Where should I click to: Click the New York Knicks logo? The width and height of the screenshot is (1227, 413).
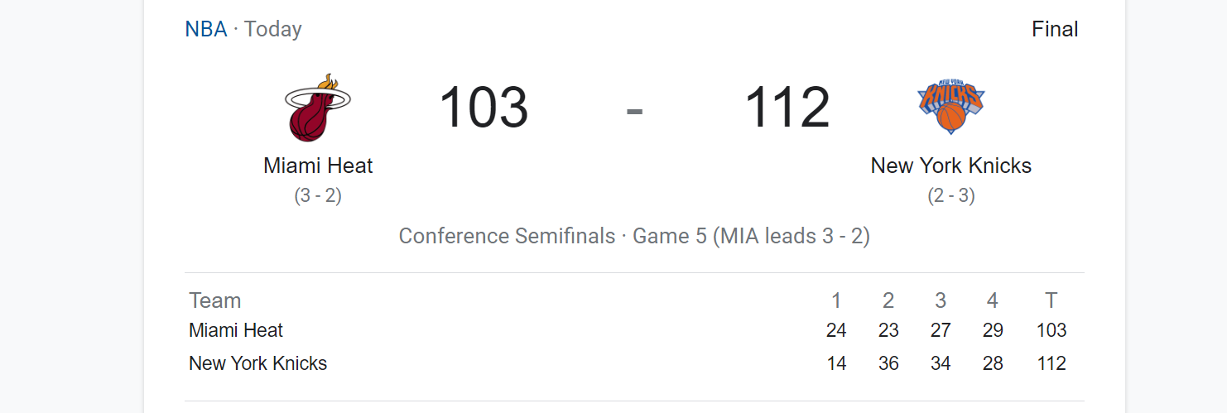(x=950, y=107)
